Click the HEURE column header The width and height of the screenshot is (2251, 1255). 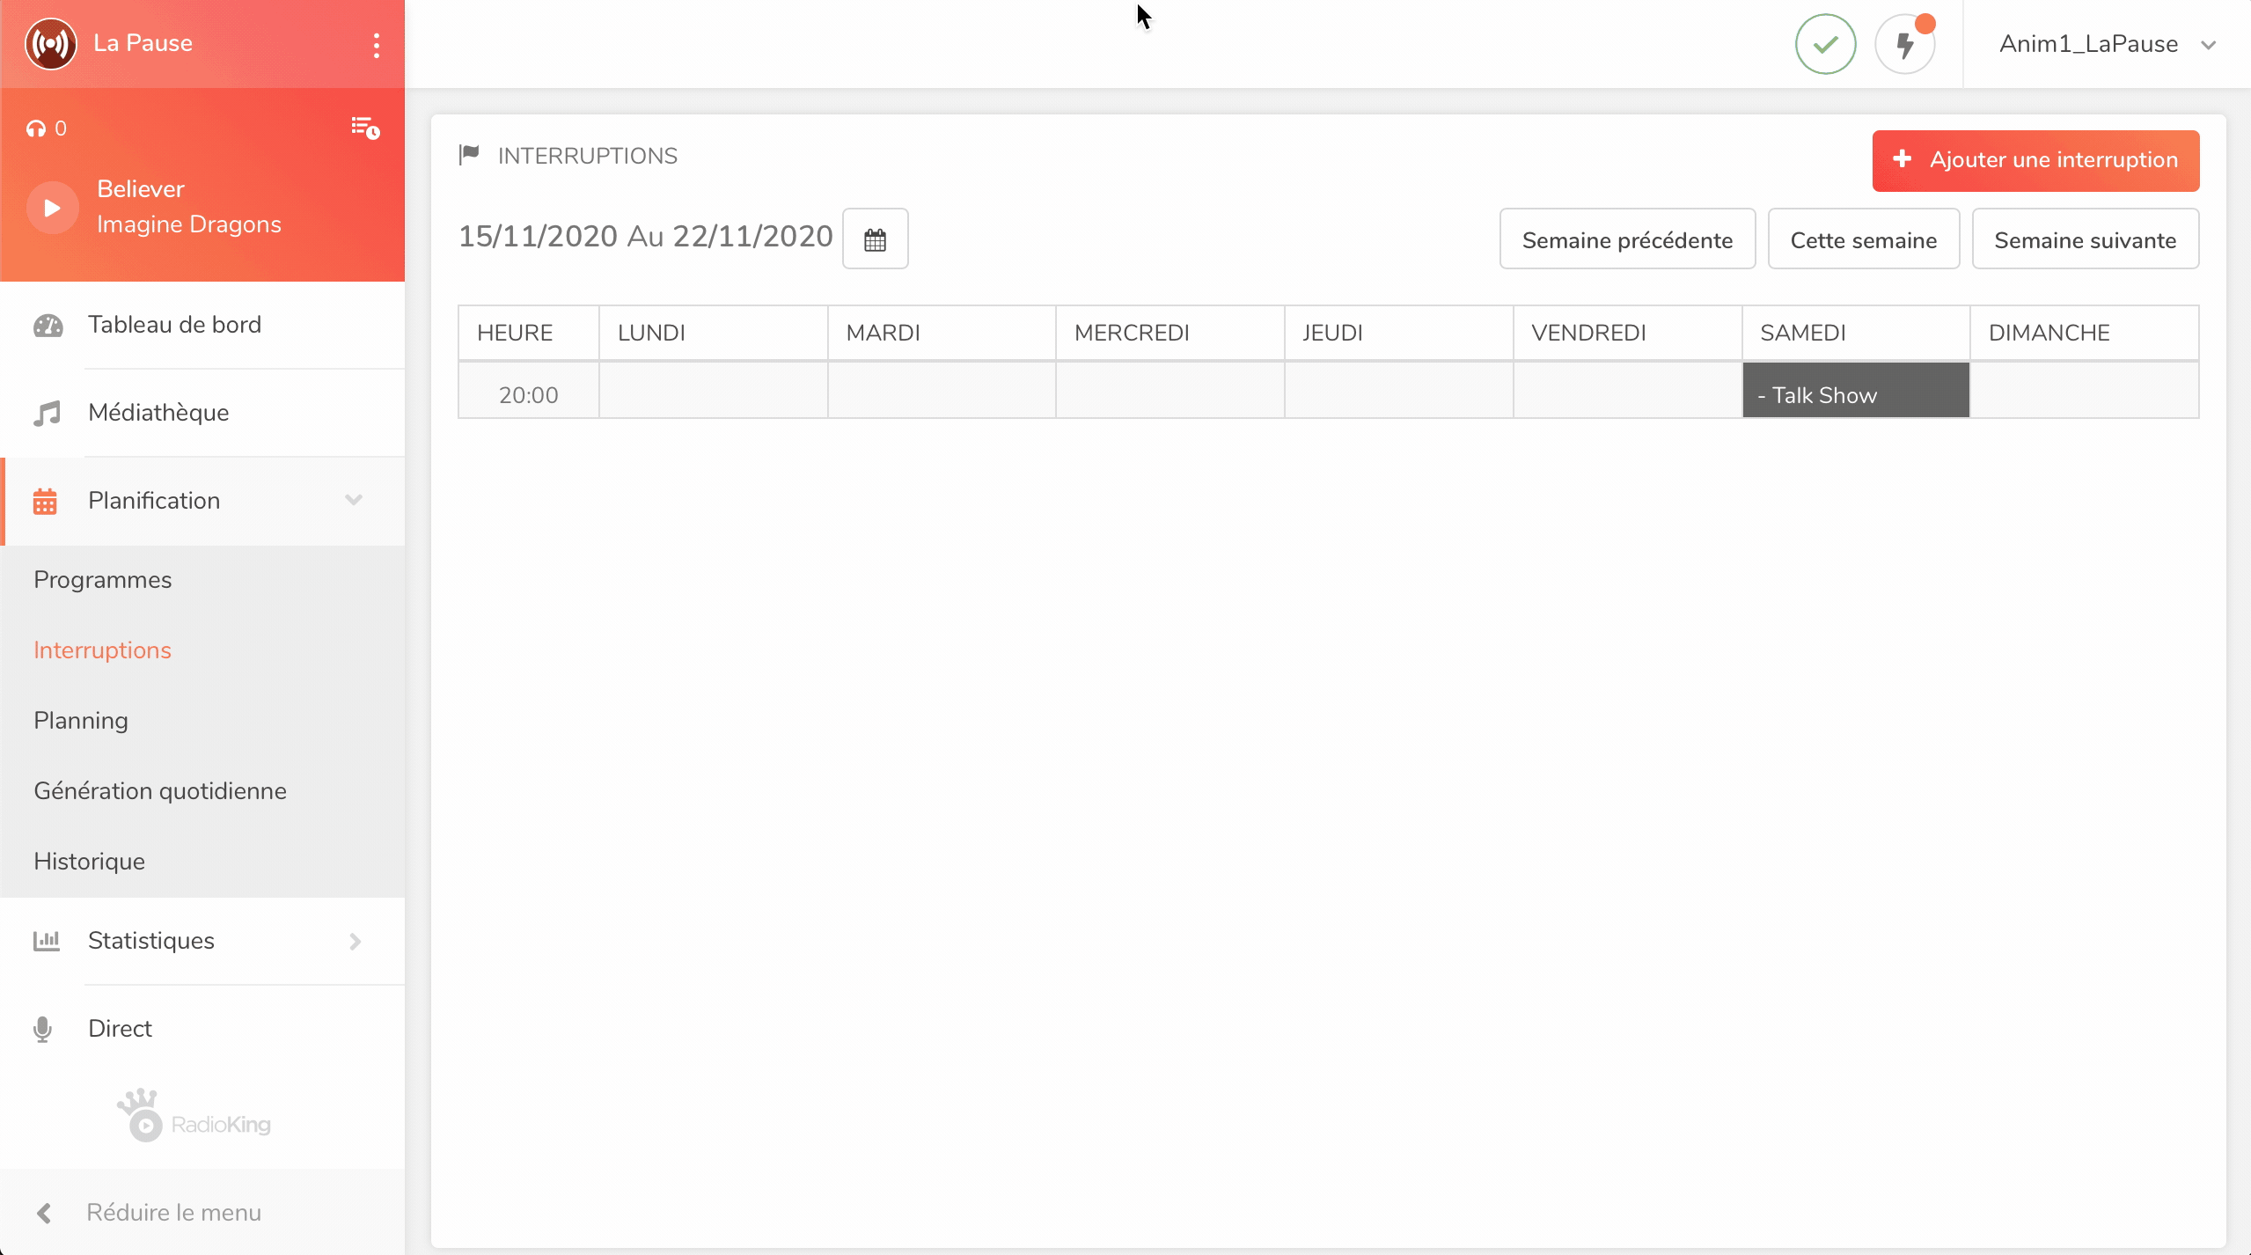pos(528,333)
